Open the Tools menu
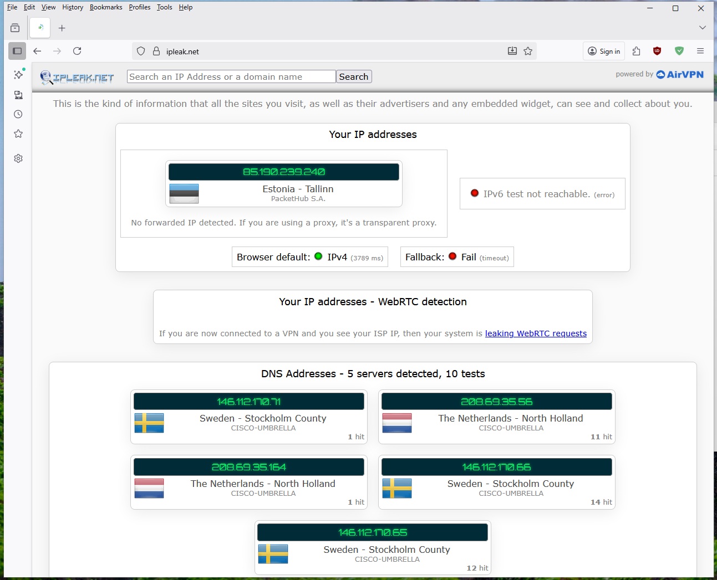Screen dimensions: 717x580 point(164,7)
